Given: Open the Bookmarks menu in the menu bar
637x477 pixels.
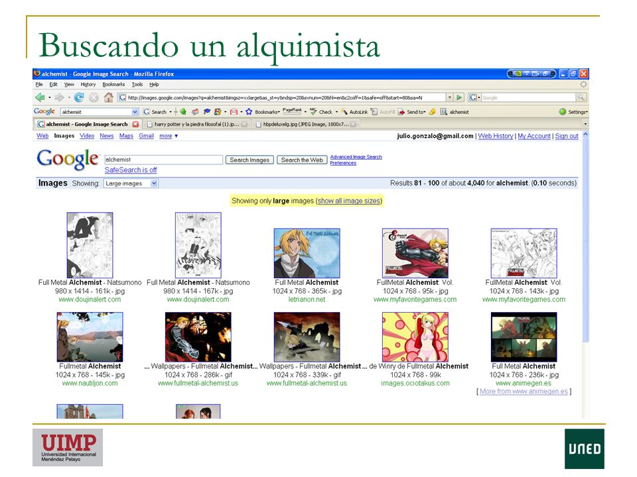Looking at the screenshot, I should [113, 84].
